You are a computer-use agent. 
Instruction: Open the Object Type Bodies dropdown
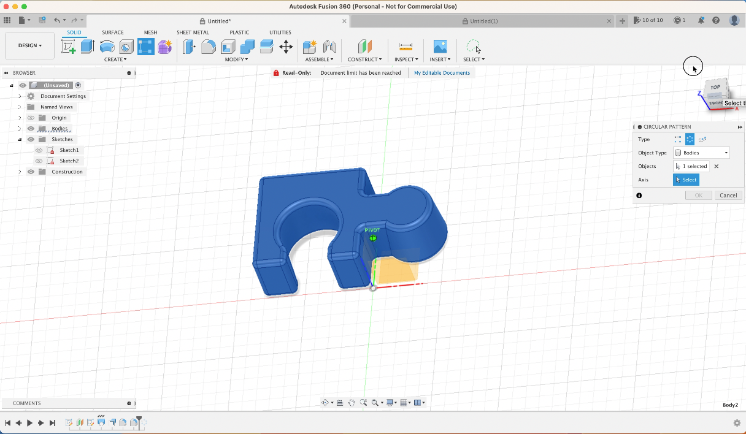701,153
